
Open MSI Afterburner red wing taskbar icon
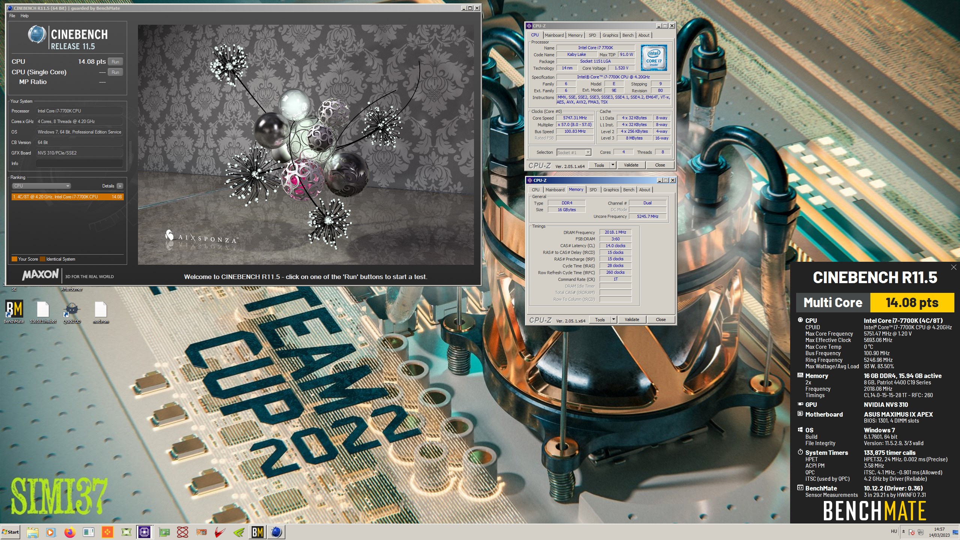220,532
